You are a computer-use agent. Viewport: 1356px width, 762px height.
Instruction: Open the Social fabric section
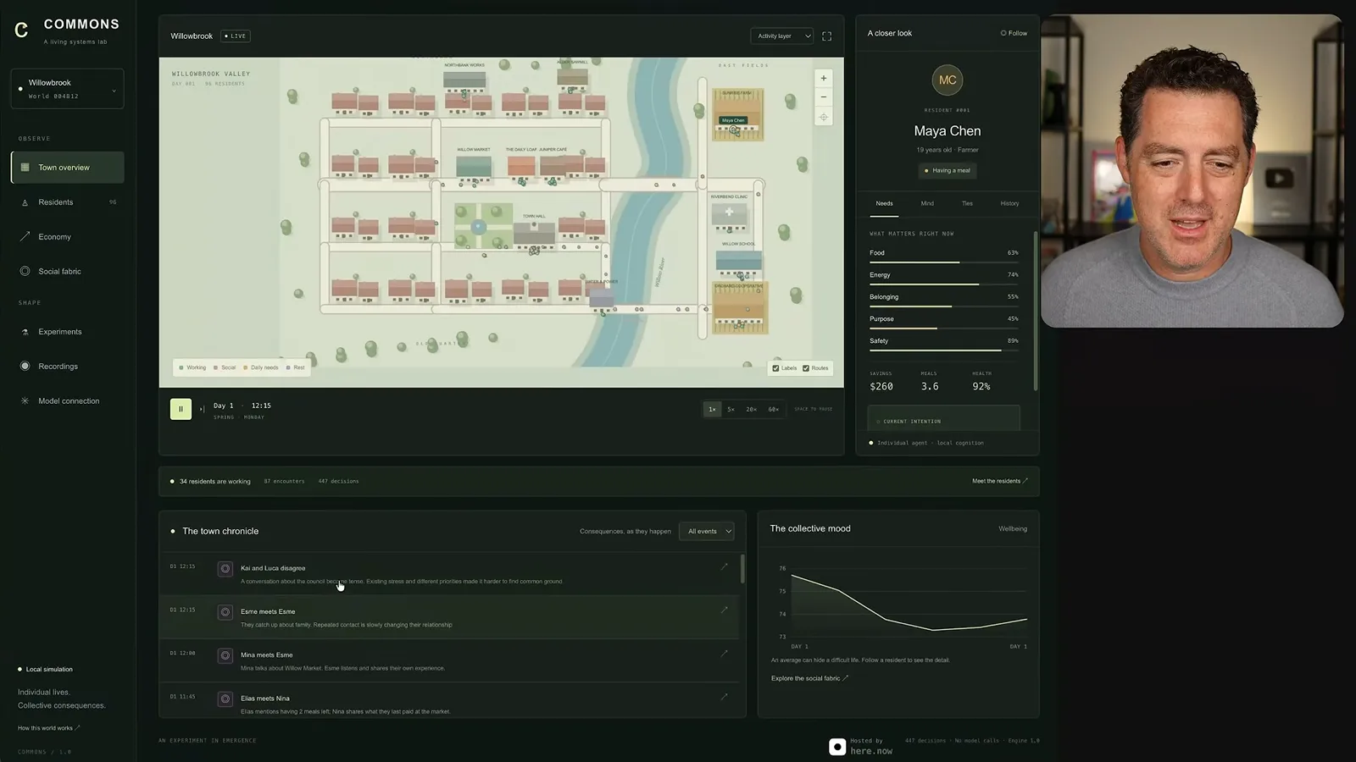(68, 272)
